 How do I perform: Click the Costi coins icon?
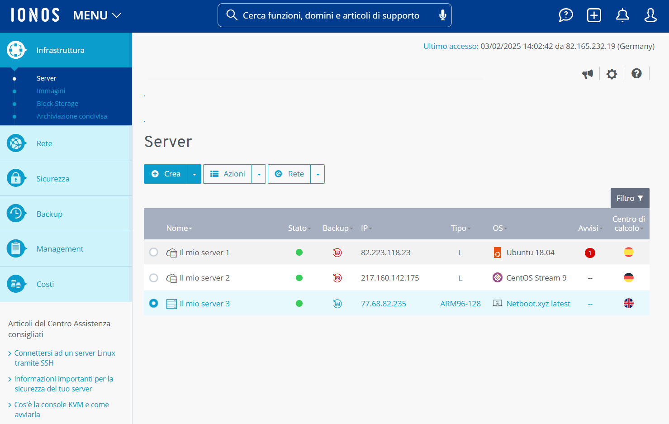point(16,284)
